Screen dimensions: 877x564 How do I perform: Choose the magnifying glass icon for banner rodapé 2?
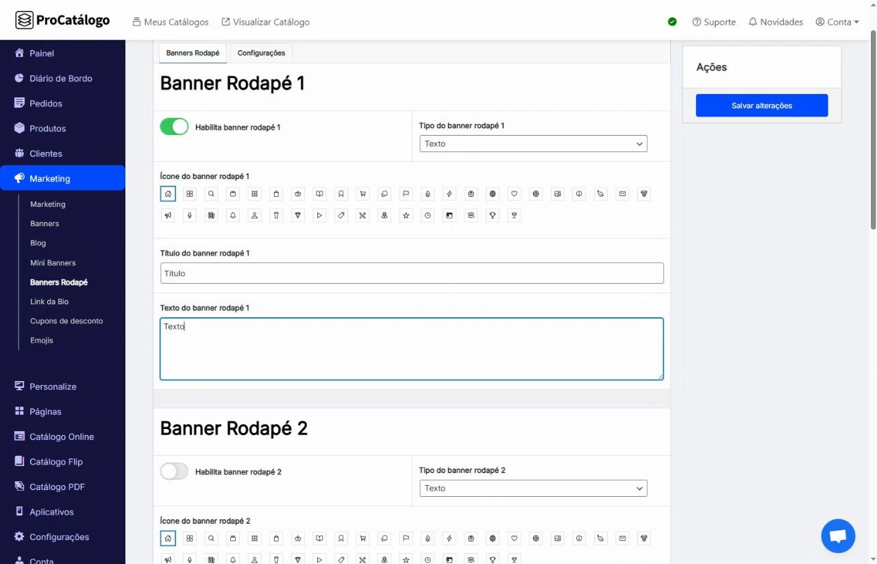point(212,539)
